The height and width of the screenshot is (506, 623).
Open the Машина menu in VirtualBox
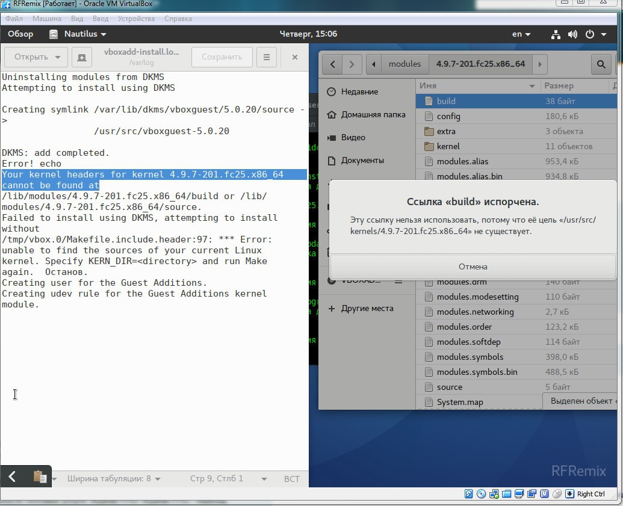47,19
